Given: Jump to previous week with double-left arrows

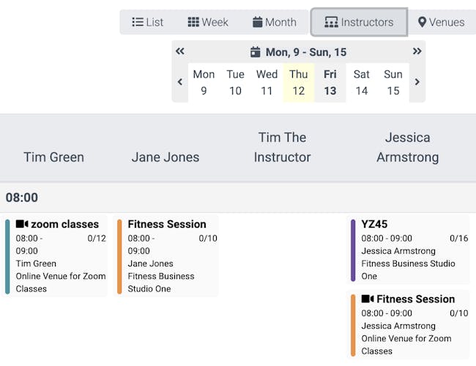Looking at the screenshot, I should 180,51.
